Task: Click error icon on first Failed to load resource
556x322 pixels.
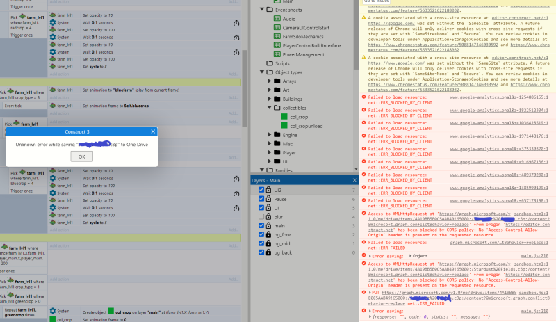Action: (x=363, y=97)
